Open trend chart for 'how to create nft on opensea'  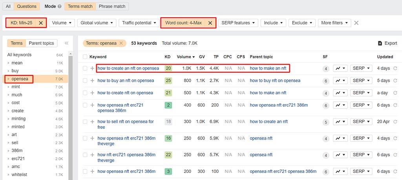pyautogui.click(x=340, y=93)
